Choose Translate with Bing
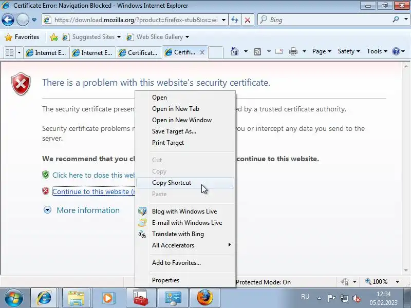This screenshot has height=308, width=411. click(185, 234)
